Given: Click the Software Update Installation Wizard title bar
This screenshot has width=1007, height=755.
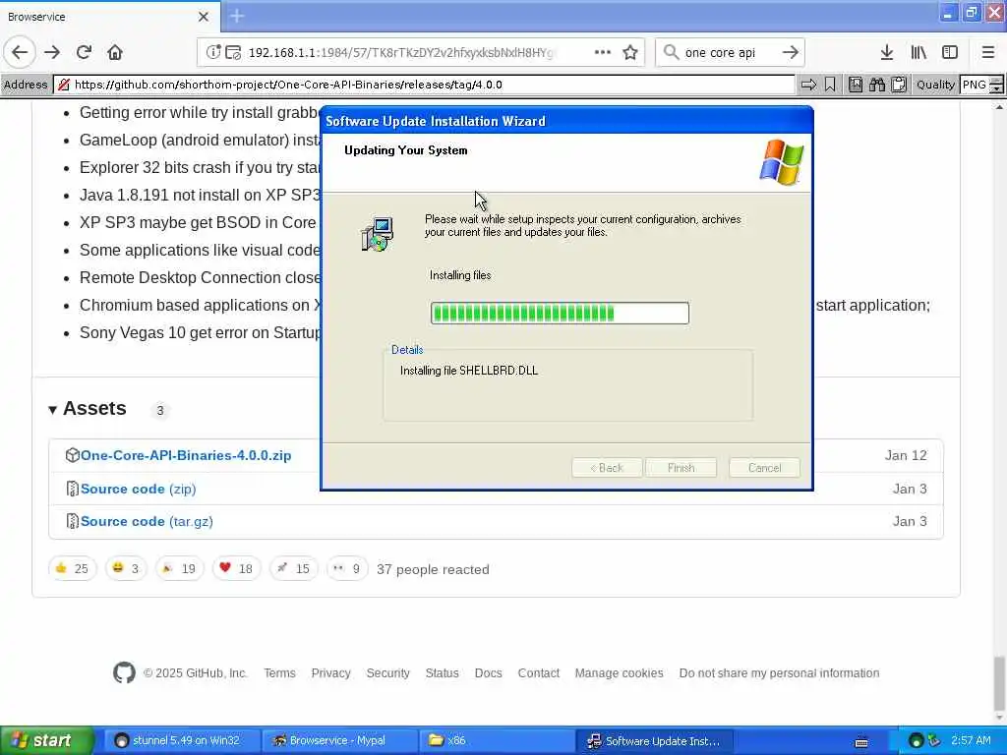Looking at the screenshot, I should pyautogui.click(x=566, y=121).
